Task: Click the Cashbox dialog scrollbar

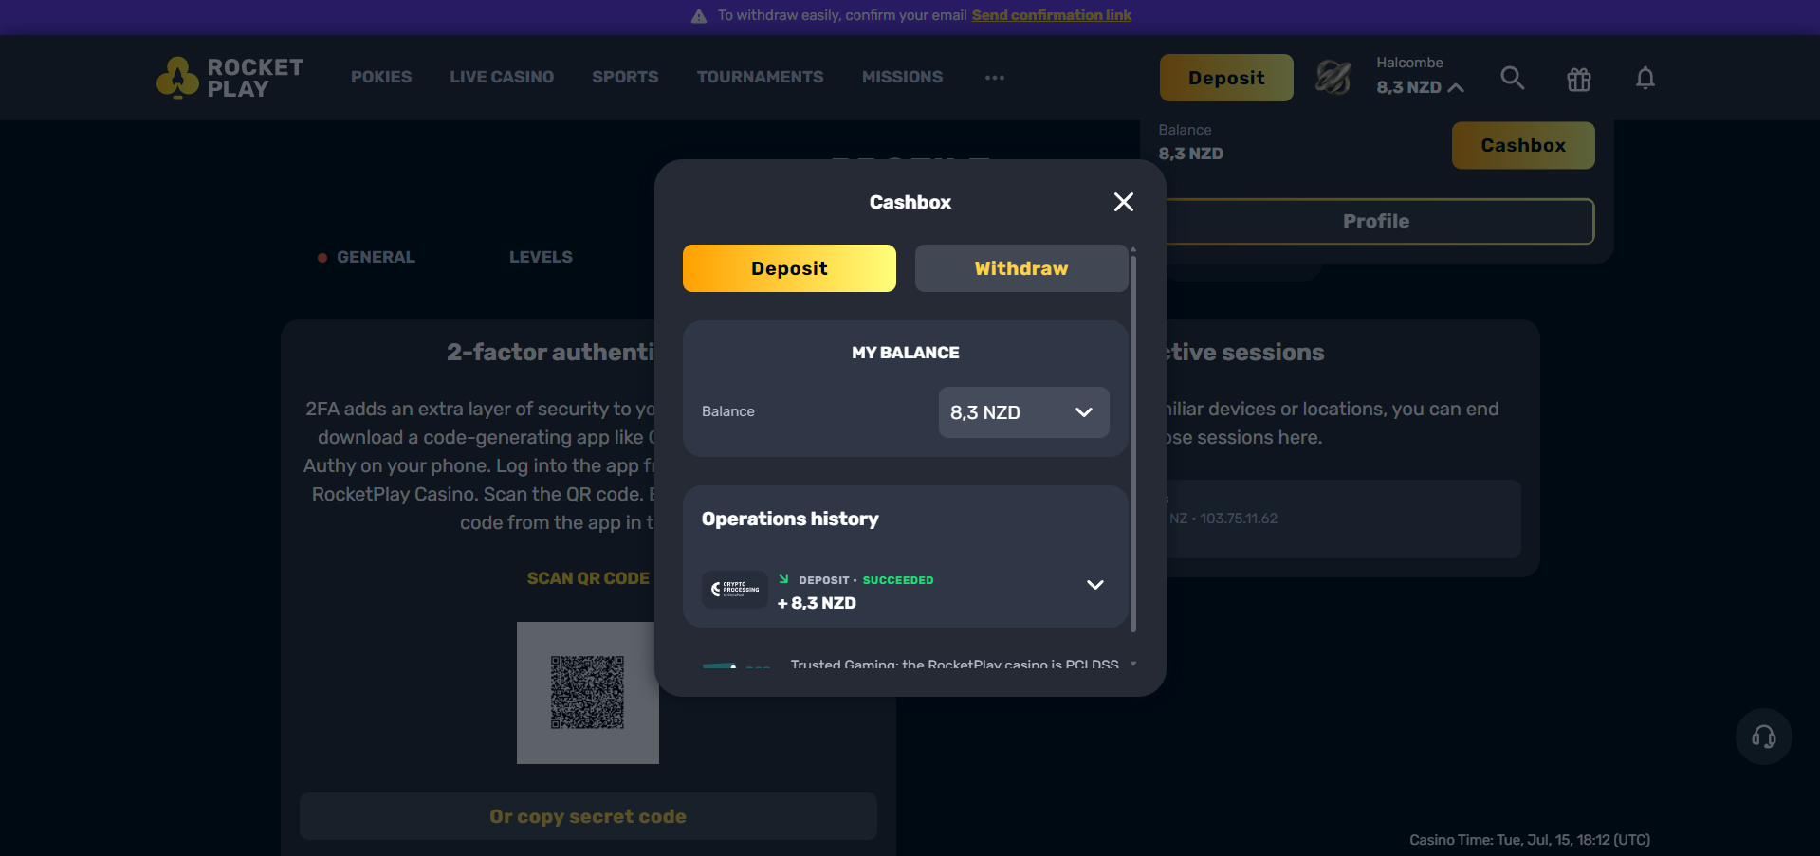Action: tap(1133, 444)
